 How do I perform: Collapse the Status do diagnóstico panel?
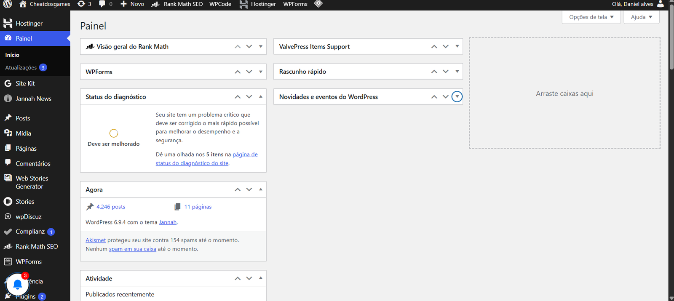[261, 97]
